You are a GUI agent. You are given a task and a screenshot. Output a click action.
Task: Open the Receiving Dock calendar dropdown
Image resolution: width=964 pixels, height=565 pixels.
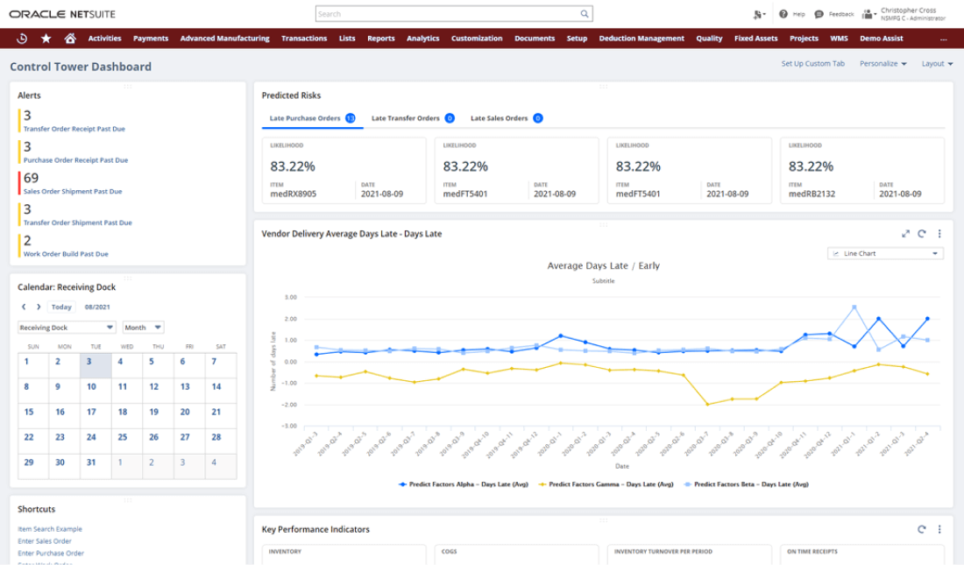(67, 328)
